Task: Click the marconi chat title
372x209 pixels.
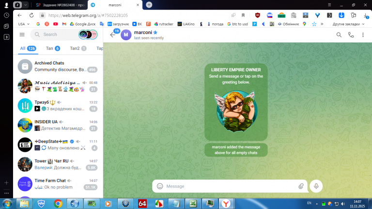Action: pos(143,32)
